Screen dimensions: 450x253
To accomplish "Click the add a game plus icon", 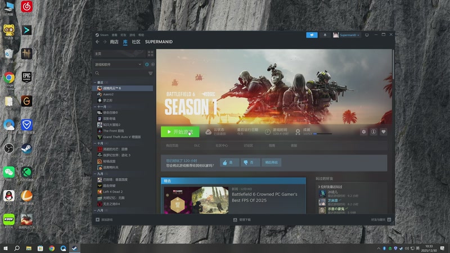I will 97,220.
